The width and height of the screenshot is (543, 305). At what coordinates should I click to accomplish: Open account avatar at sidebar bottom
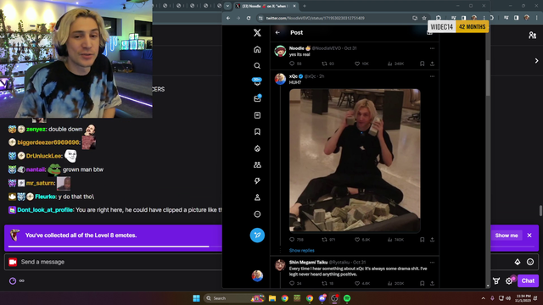click(257, 275)
